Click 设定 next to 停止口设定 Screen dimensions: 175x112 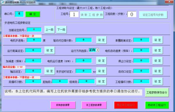(x=157, y=61)
